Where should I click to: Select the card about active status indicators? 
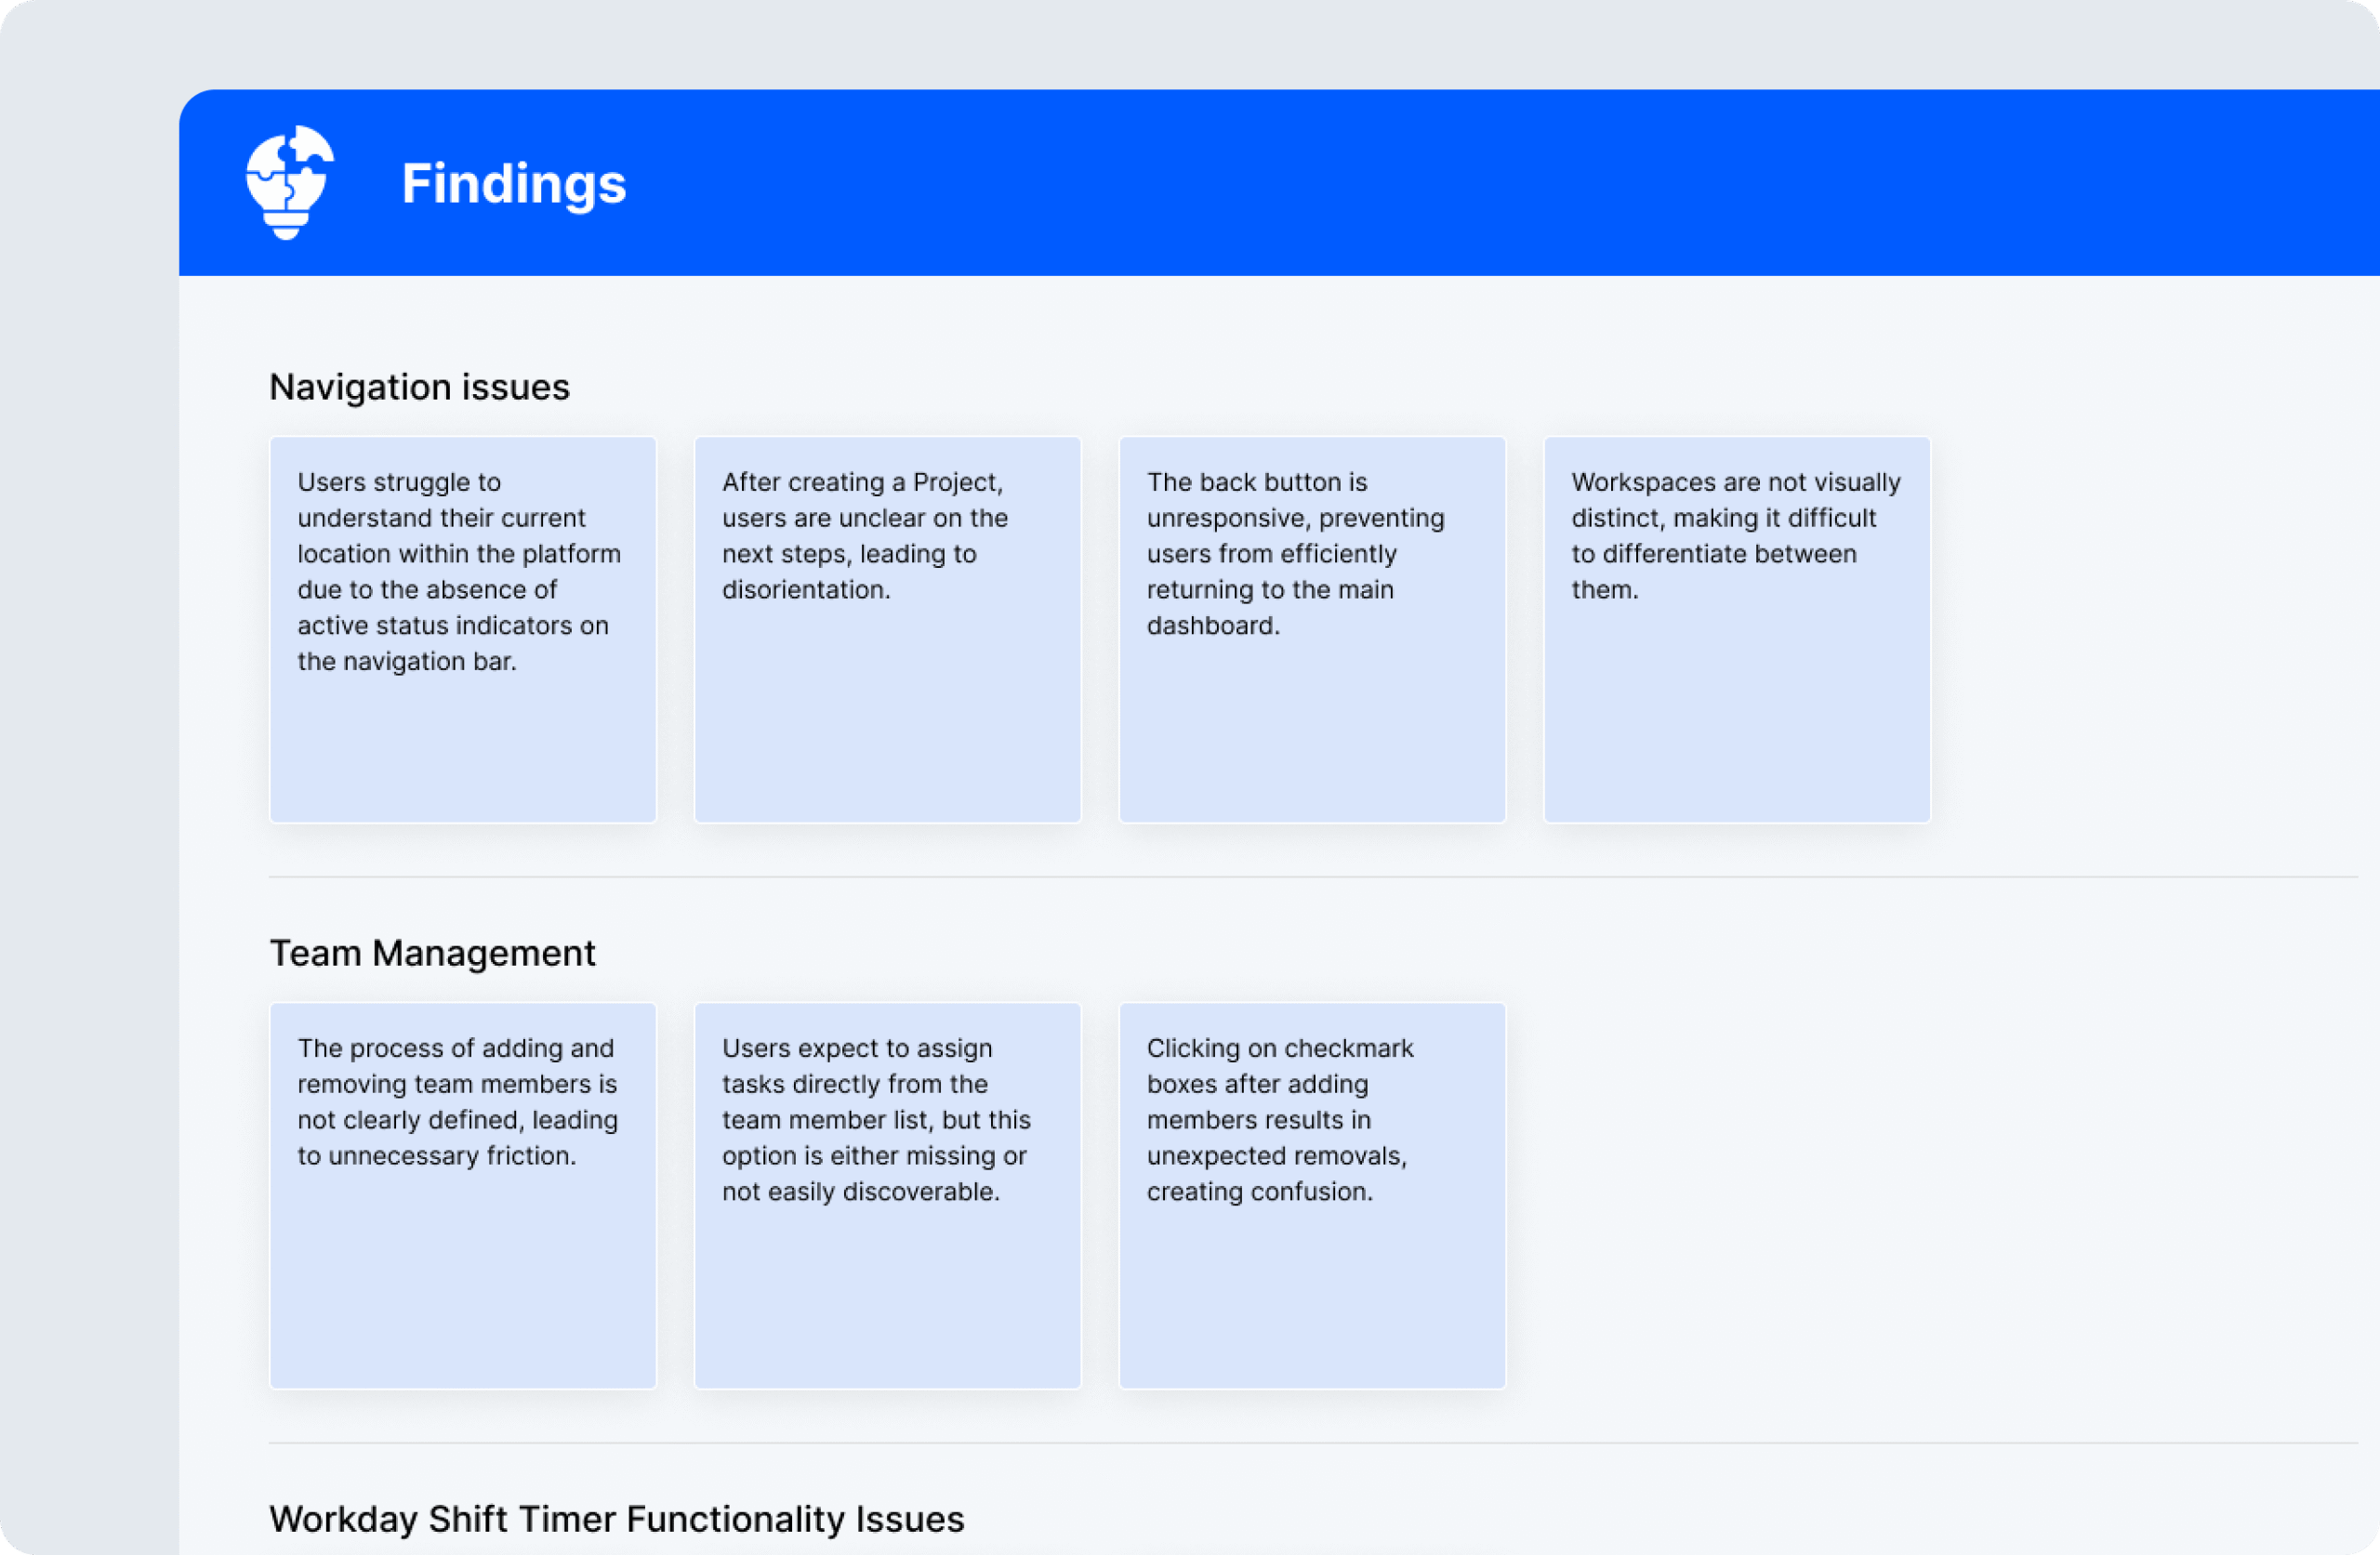tap(463, 630)
